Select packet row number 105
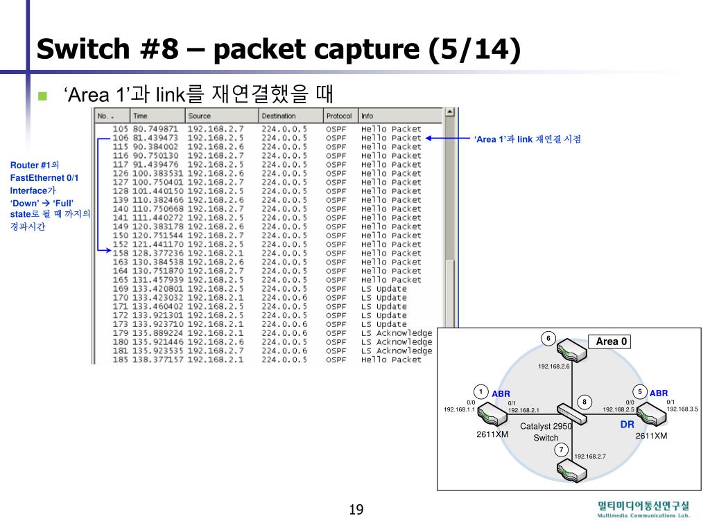Screen dimensions: 710x532 pyautogui.click(x=268, y=129)
